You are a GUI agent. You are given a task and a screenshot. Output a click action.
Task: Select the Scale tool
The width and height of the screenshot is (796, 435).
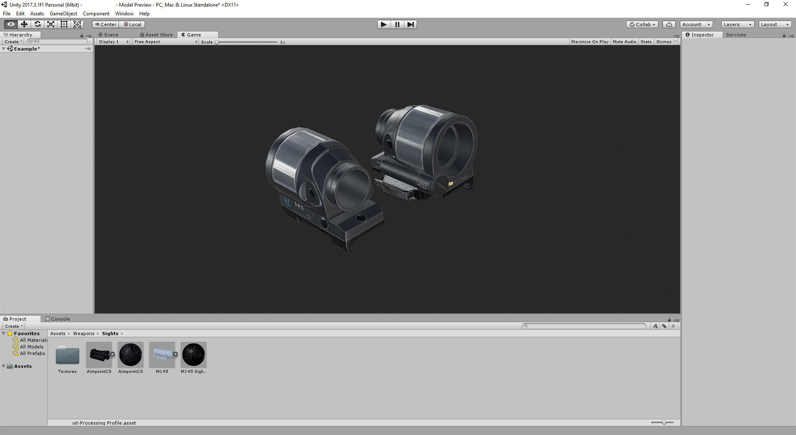(51, 24)
